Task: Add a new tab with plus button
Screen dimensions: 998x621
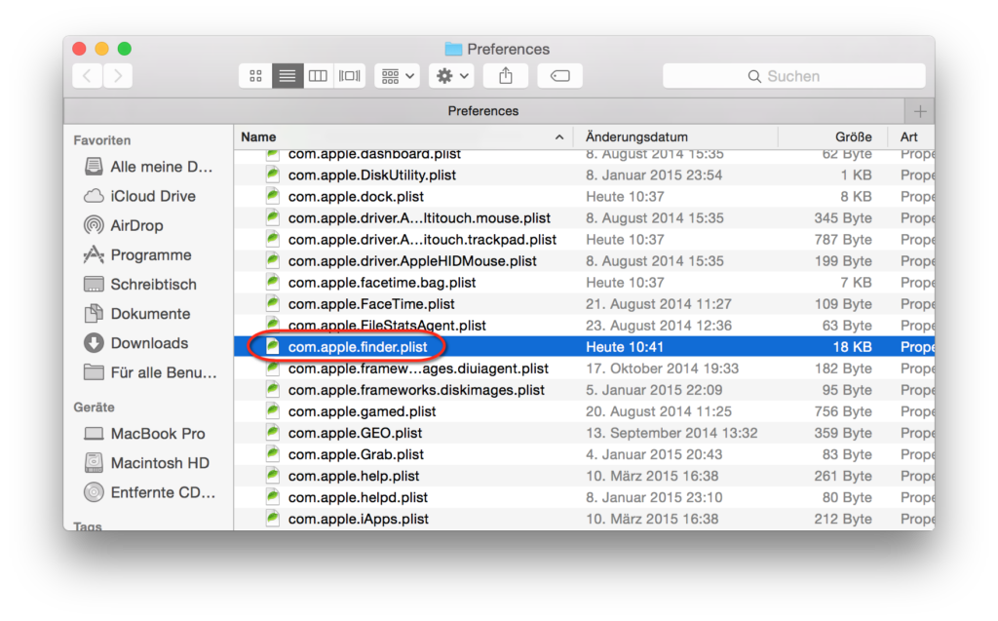Action: tap(920, 111)
